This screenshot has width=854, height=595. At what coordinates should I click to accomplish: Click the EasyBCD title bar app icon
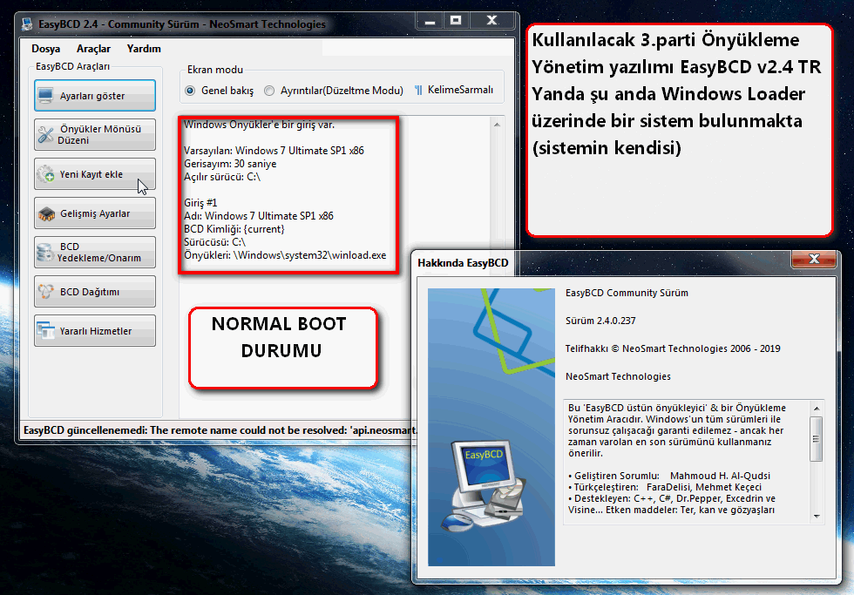[27, 24]
